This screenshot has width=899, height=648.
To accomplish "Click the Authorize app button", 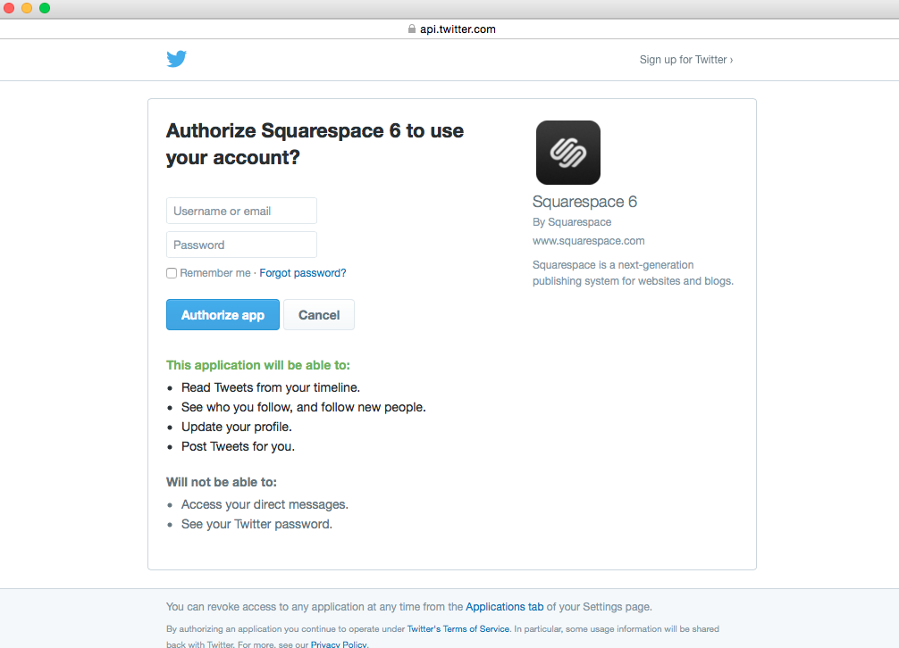I will [x=223, y=315].
